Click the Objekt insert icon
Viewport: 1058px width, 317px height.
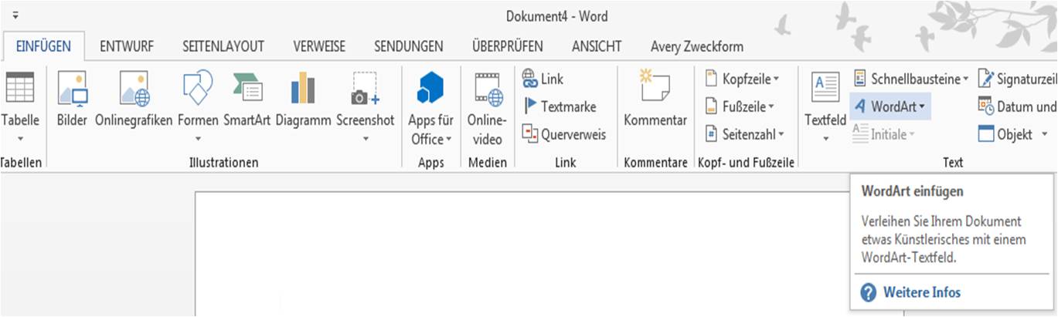pyautogui.click(x=986, y=134)
